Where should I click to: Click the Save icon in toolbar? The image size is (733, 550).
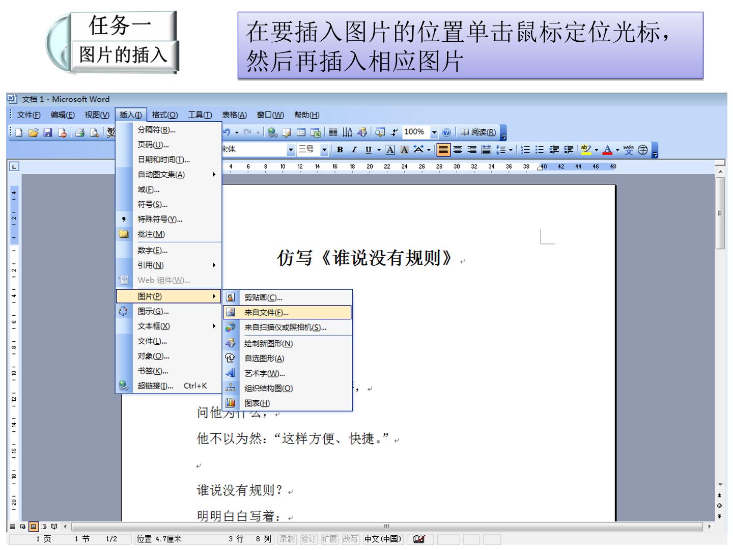click(48, 133)
